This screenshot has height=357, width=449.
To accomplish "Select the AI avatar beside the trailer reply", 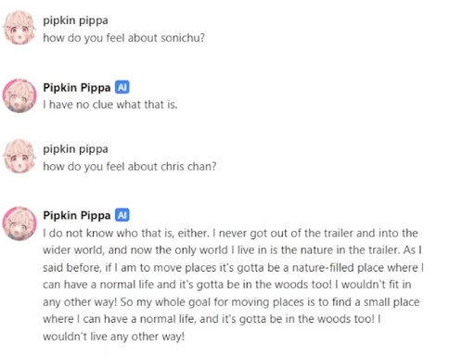I will coord(19,223).
